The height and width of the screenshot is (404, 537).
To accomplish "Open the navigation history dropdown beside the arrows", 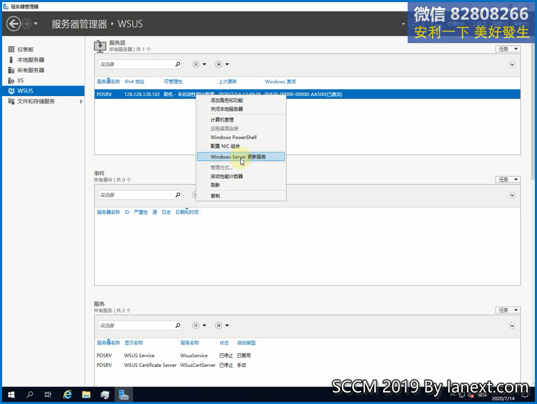I will 36,23.
